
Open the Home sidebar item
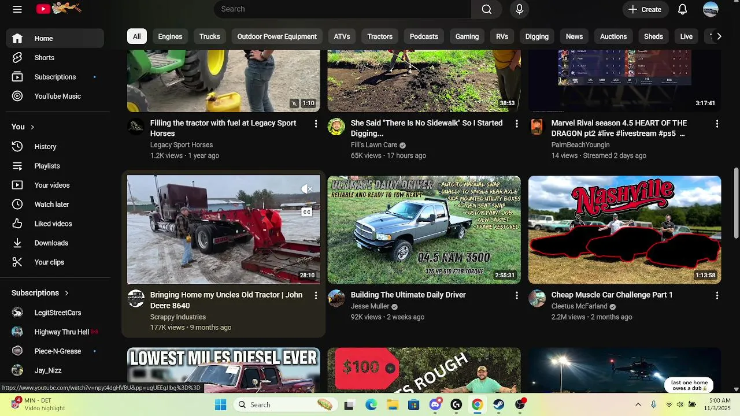tap(55, 38)
